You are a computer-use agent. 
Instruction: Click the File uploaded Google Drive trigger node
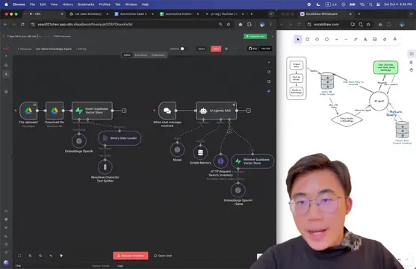click(x=28, y=111)
